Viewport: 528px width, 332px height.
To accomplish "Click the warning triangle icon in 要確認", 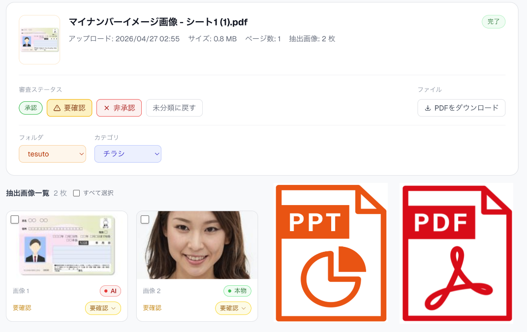I will click(57, 108).
